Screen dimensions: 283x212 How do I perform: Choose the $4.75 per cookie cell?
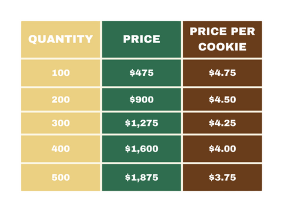[x=222, y=73]
